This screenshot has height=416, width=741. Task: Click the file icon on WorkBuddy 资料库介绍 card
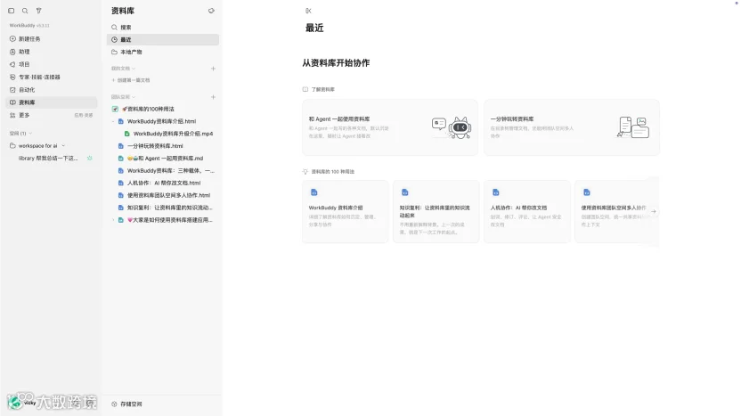pos(314,192)
